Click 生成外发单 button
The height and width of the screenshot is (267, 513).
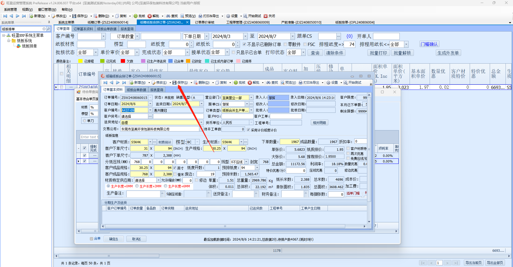(448, 53)
